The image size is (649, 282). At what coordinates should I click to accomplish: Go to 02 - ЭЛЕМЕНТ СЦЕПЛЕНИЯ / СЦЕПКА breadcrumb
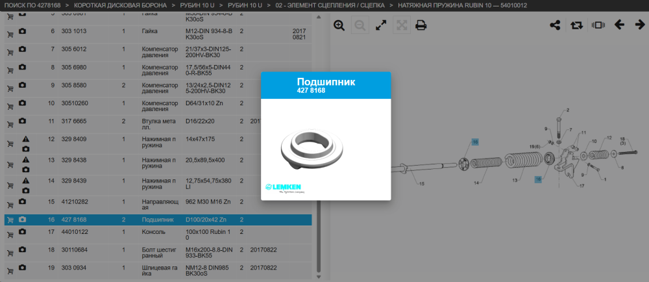pyautogui.click(x=330, y=6)
